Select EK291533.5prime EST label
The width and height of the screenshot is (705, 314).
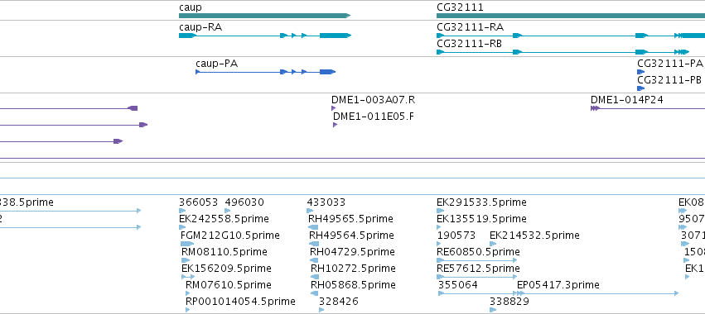coord(481,202)
